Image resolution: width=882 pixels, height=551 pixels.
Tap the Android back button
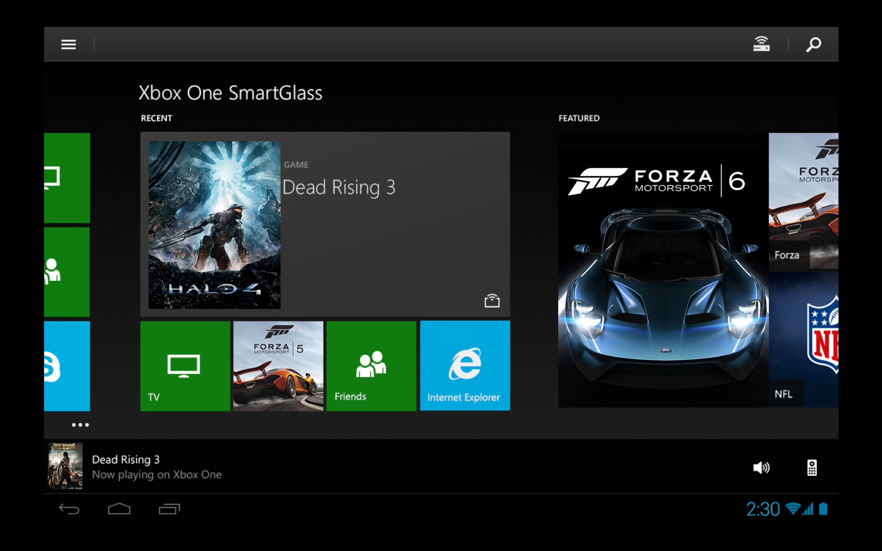click(69, 509)
